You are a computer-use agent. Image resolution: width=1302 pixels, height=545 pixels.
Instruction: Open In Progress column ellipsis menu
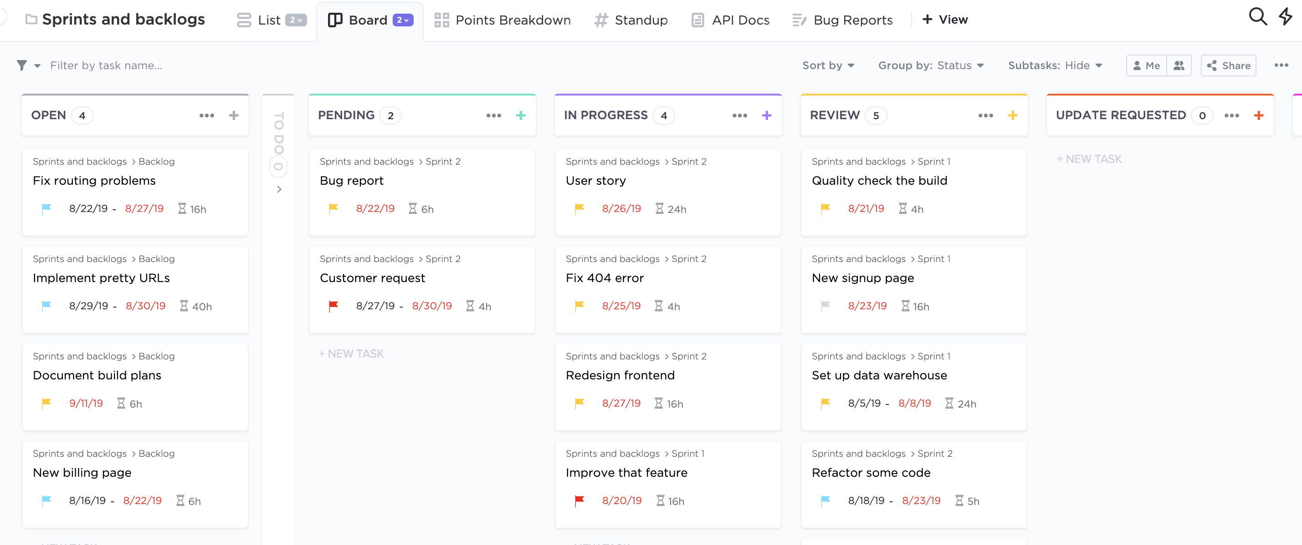pyautogui.click(x=739, y=116)
